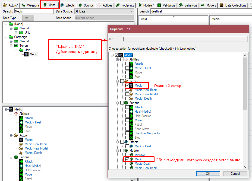The image size is (252, 181).
Task: Check the Stabilizer Medpacks checkbox
Action: tap(127, 133)
